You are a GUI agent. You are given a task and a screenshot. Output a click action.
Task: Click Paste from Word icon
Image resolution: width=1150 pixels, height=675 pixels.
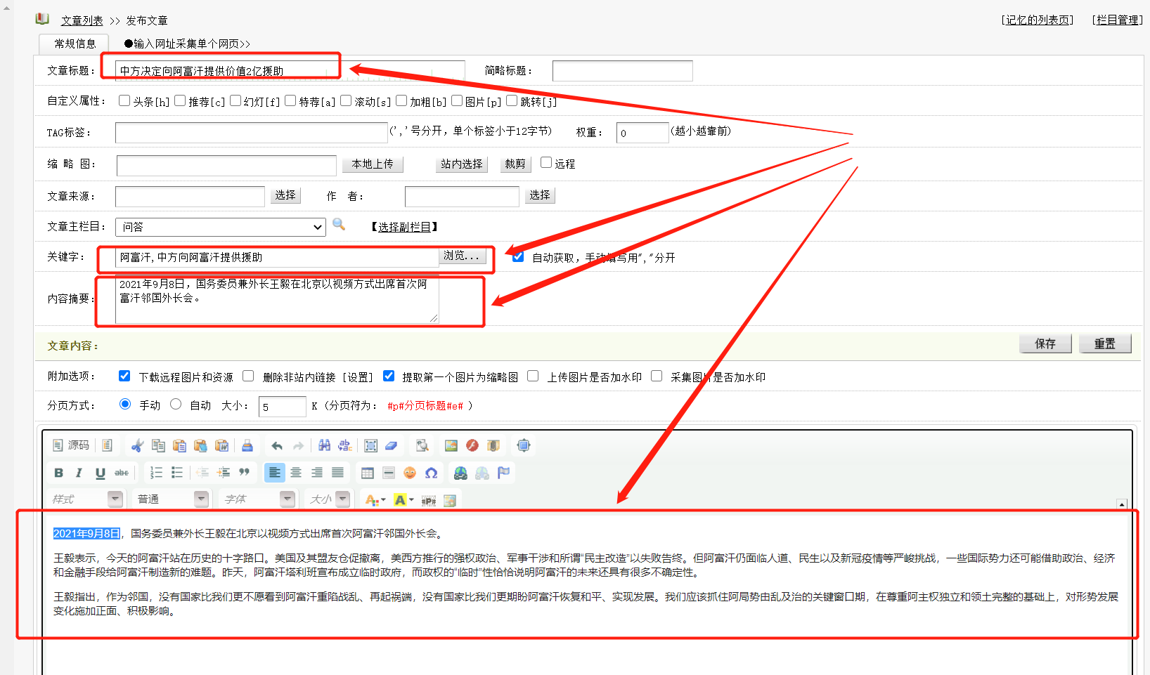(x=221, y=445)
